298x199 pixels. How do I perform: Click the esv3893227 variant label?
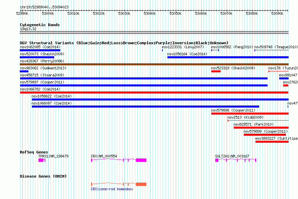(x=277, y=138)
